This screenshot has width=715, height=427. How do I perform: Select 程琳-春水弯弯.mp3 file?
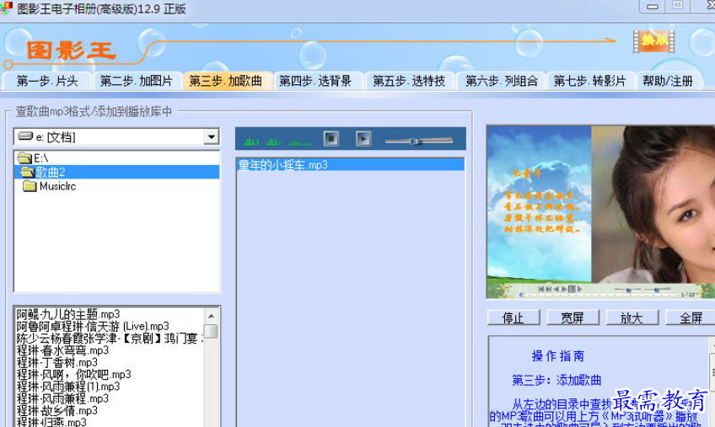[x=62, y=350]
